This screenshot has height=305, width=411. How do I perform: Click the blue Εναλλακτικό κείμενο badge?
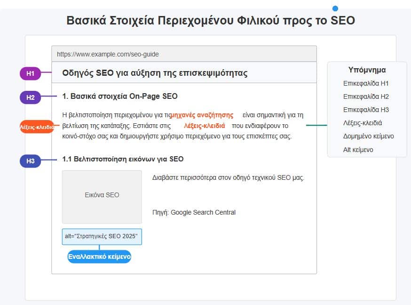coord(99,257)
